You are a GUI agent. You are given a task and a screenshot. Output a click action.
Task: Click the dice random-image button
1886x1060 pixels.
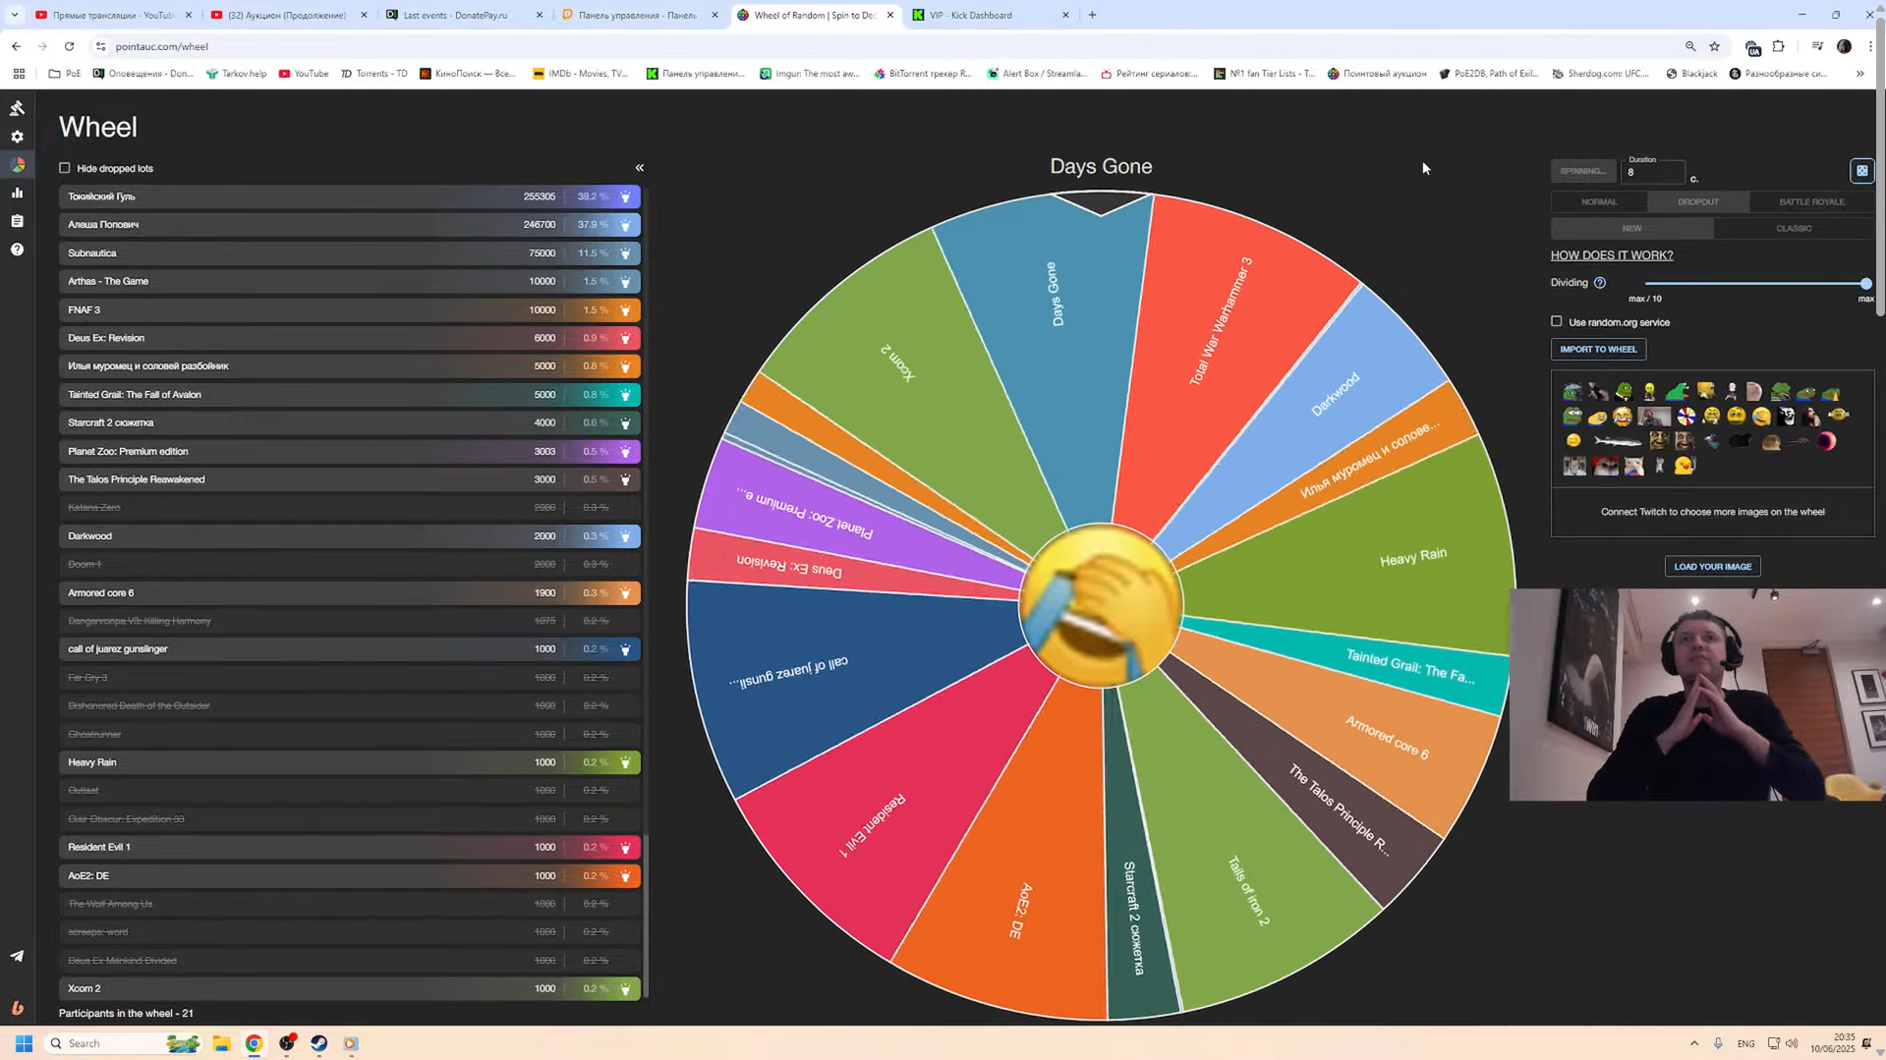tap(1861, 171)
